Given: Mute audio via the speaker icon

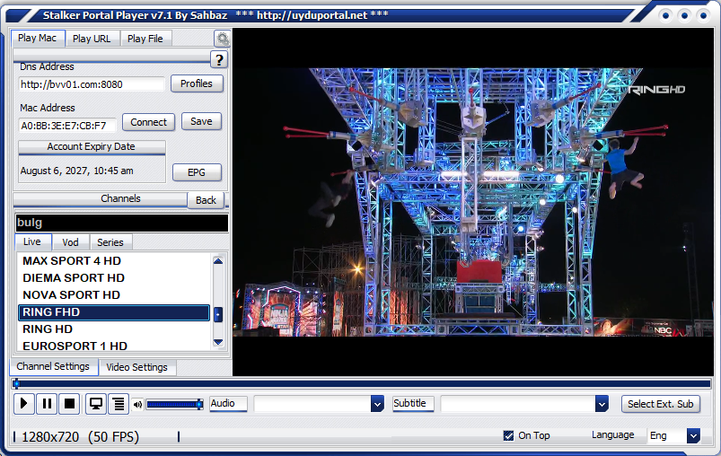Looking at the screenshot, I should [x=137, y=405].
